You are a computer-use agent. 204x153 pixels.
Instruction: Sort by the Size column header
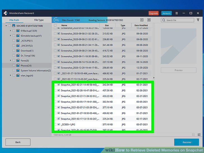pyautogui.click(x=107, y=25)
